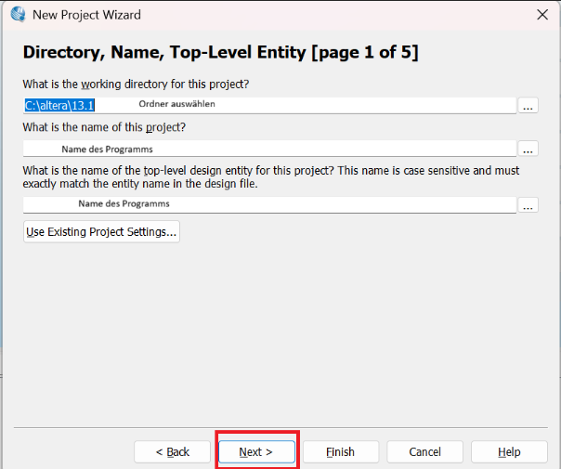561x469 pixels.
Task: Click Finish to complete the wizard
Action: point(340,451)
